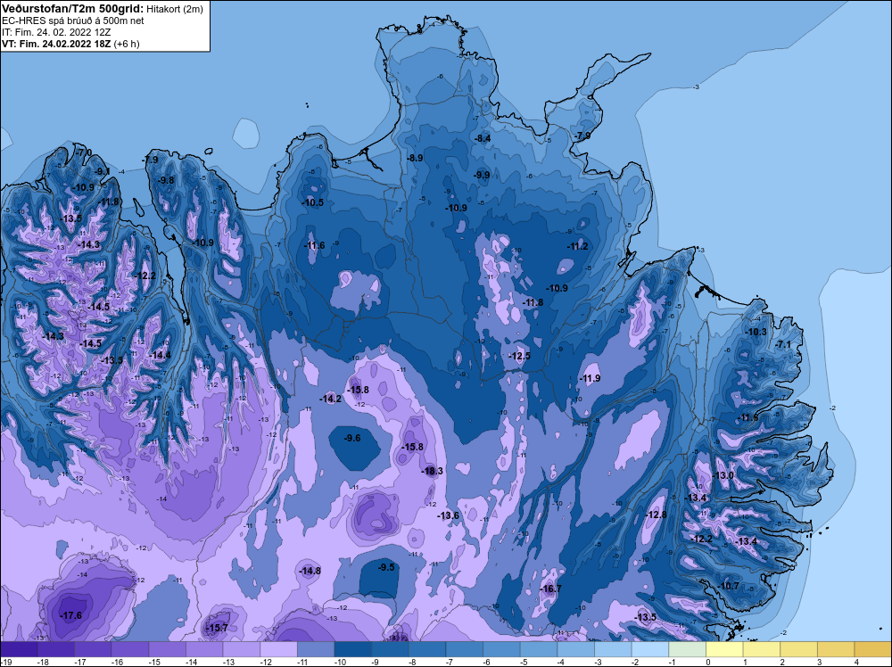Click the -16.7 temperature value
Screen dimensions: 892x667
point(550,589)
